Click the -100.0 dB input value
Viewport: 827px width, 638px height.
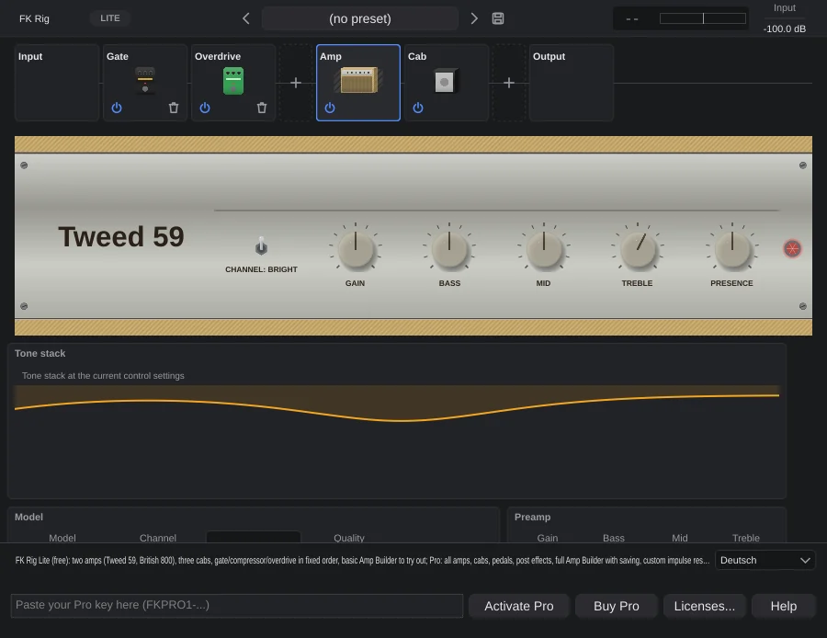(785, 29)
